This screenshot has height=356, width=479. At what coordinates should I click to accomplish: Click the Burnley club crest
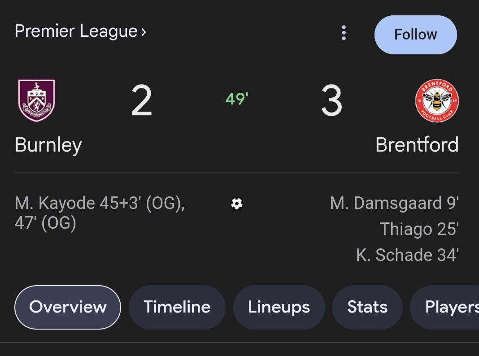[36, 100]
